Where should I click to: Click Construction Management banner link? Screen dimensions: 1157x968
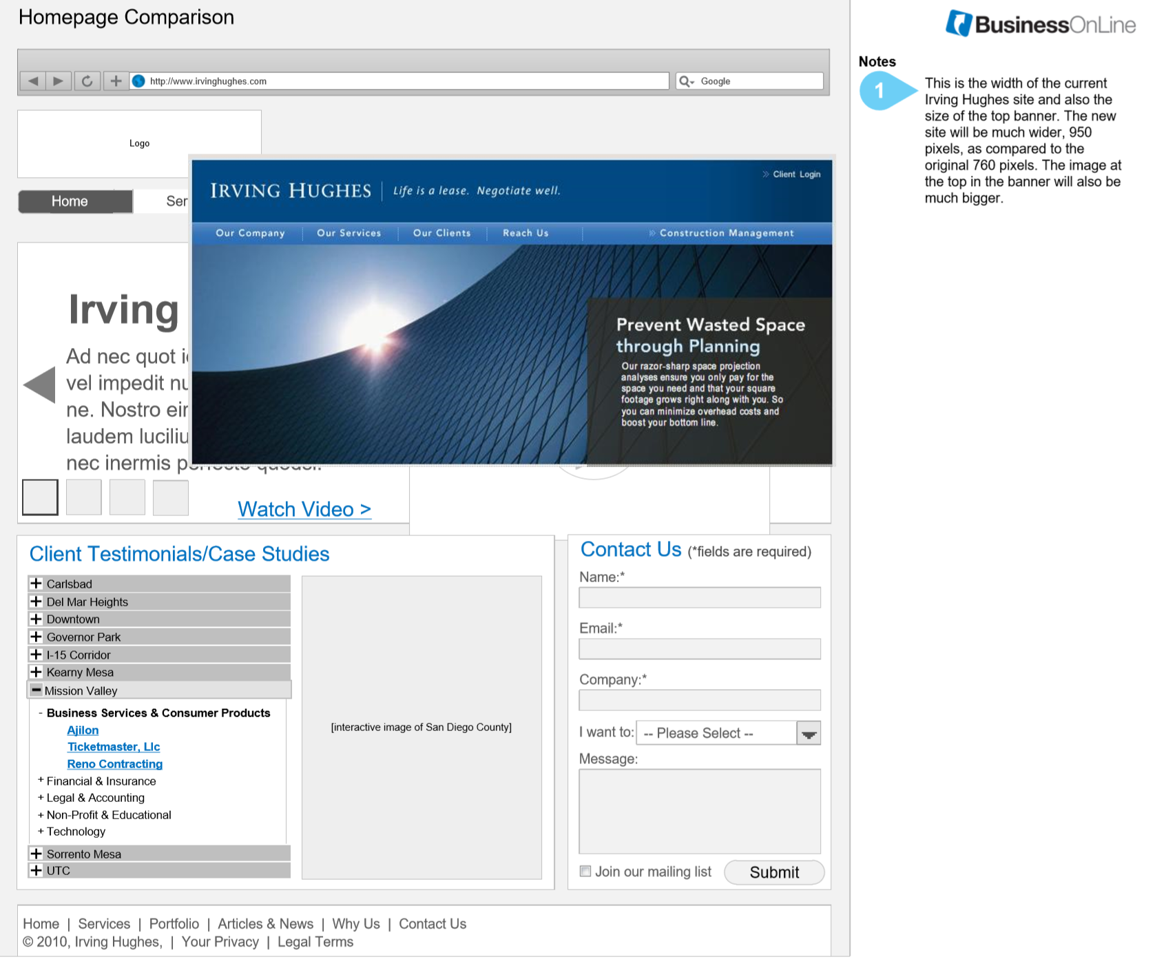coord(721,233)
